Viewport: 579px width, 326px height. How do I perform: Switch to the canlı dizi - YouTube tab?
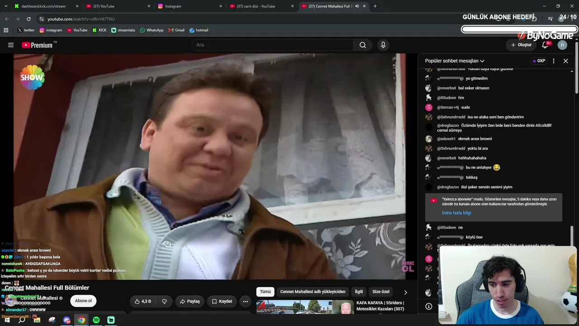point(261,6)
